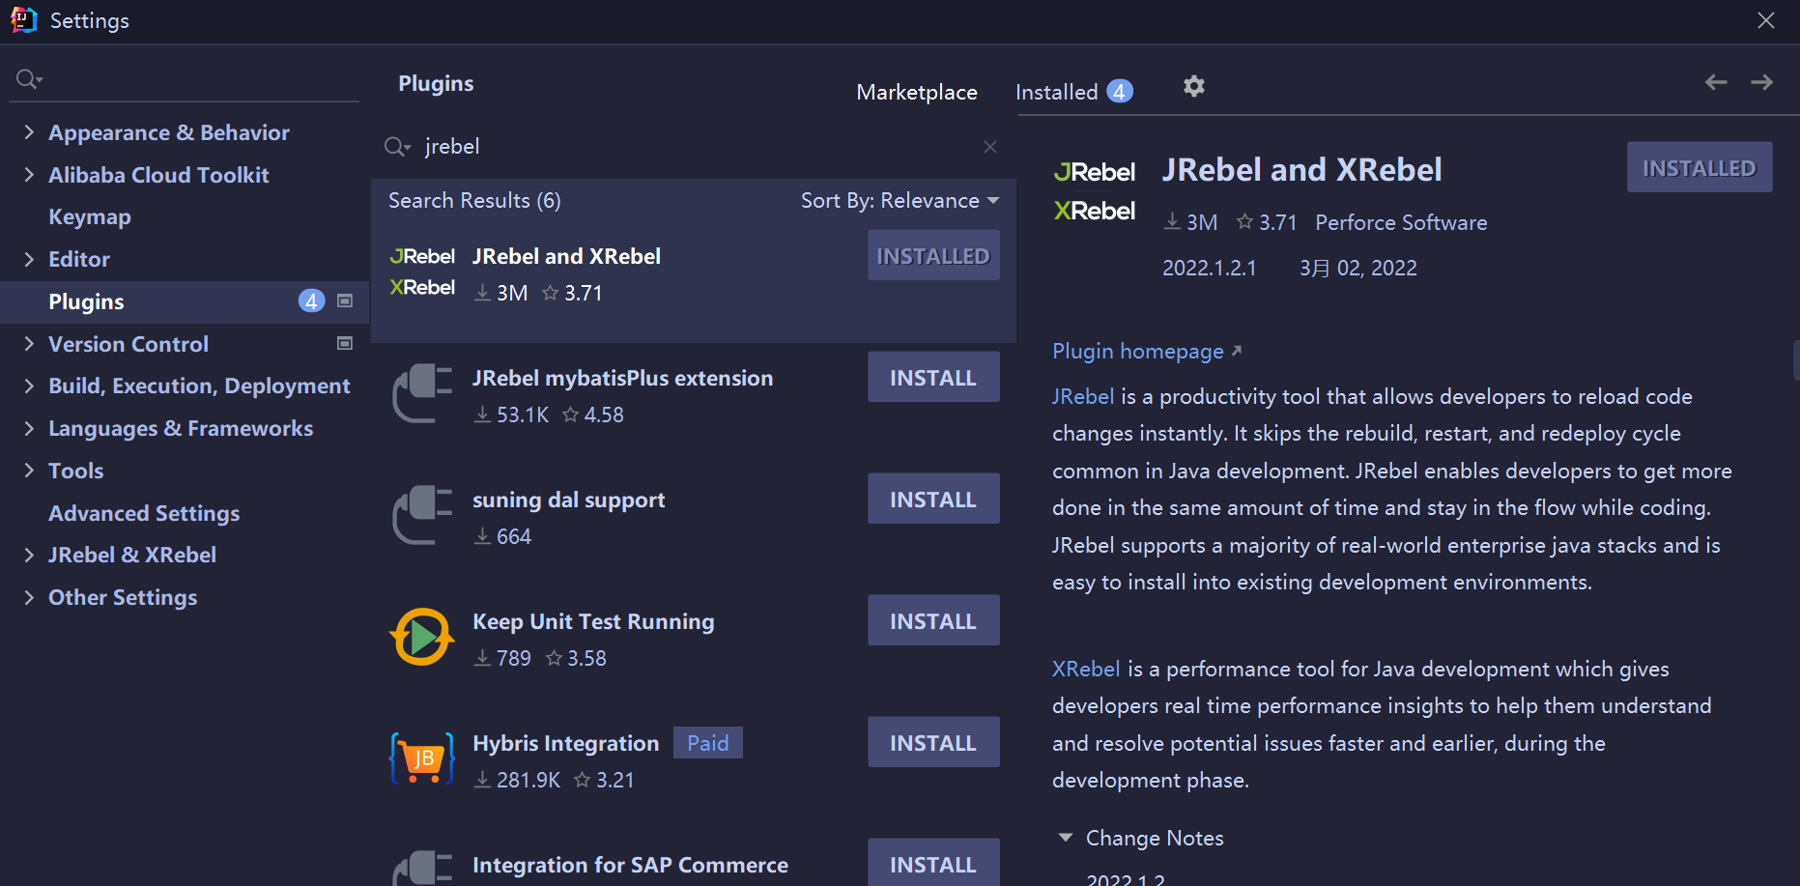Expand the Editor settings node

coord(29,259)
